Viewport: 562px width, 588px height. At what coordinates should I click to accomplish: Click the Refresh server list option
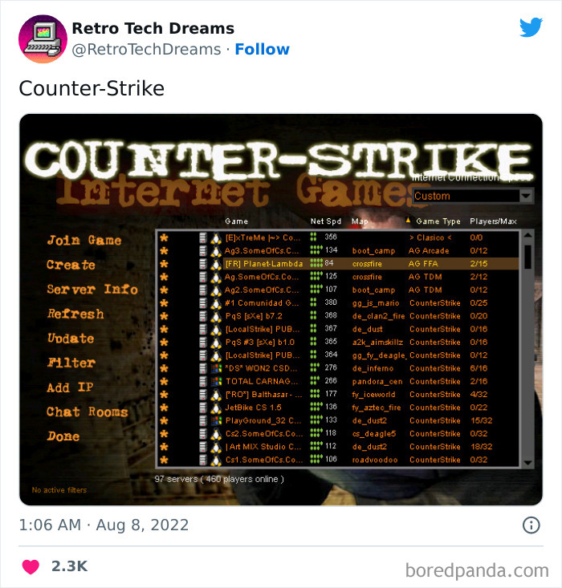pyautogui.click(x=75, y=314)
